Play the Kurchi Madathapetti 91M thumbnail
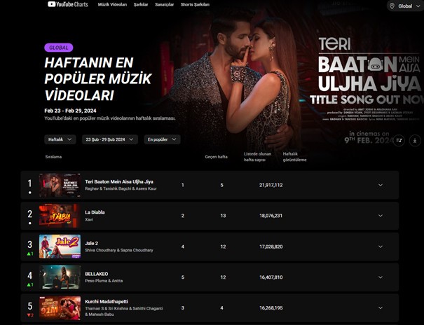The image size is (424, 325). click(x=60, y=308)
